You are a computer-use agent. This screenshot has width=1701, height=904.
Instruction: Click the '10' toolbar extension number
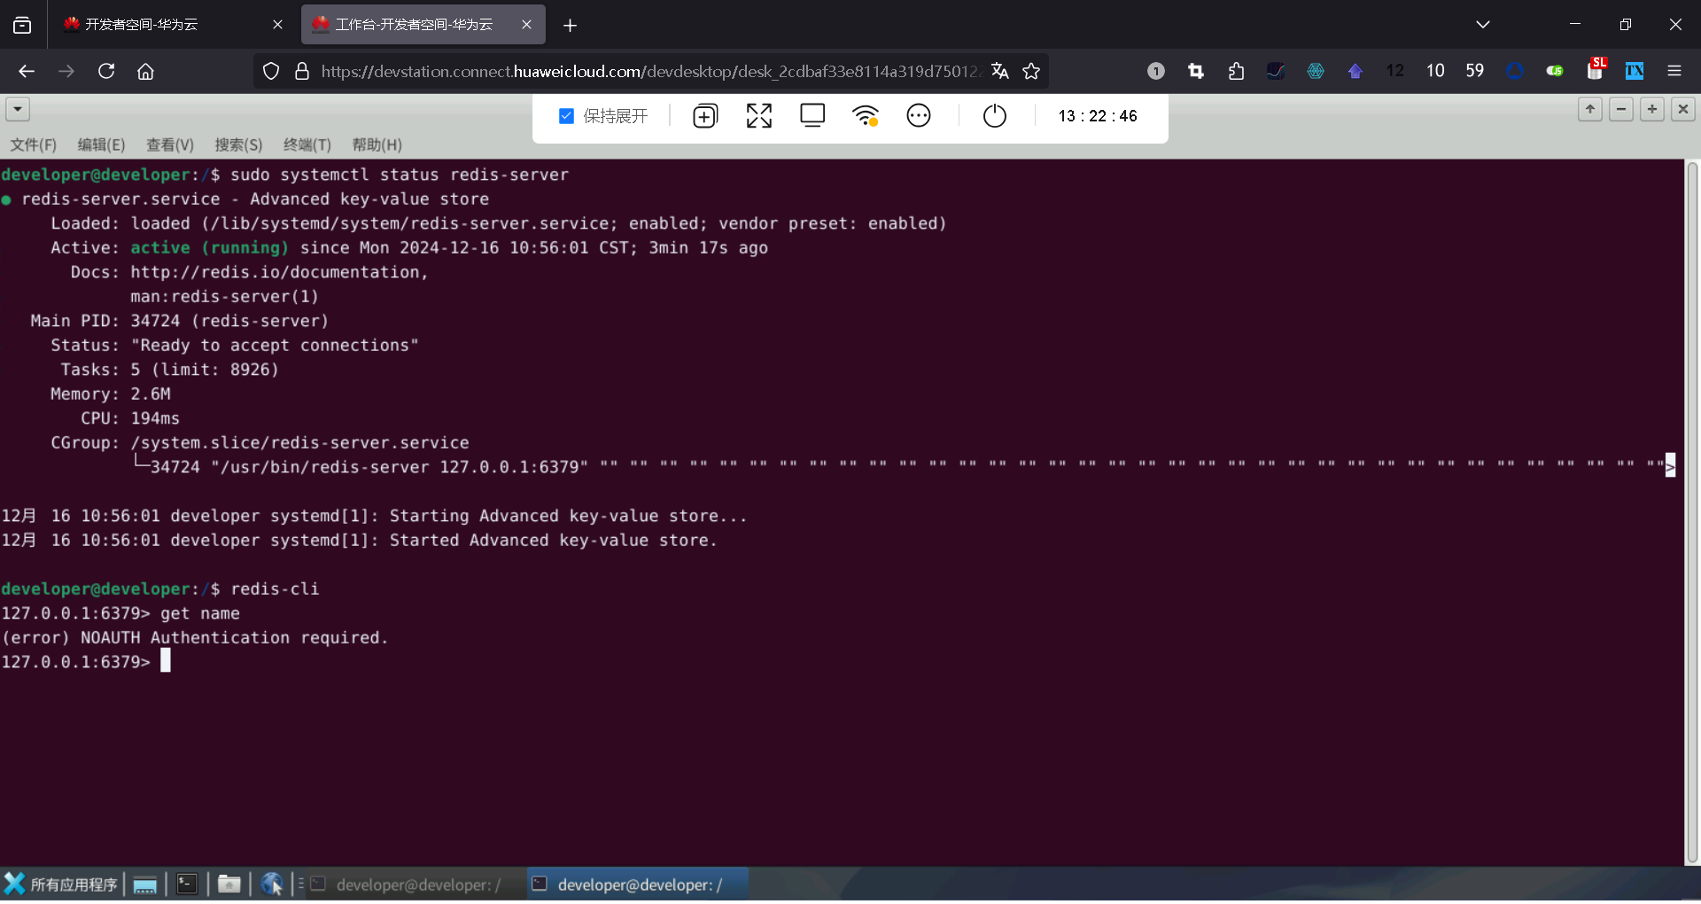click(x=1435, y=71)
